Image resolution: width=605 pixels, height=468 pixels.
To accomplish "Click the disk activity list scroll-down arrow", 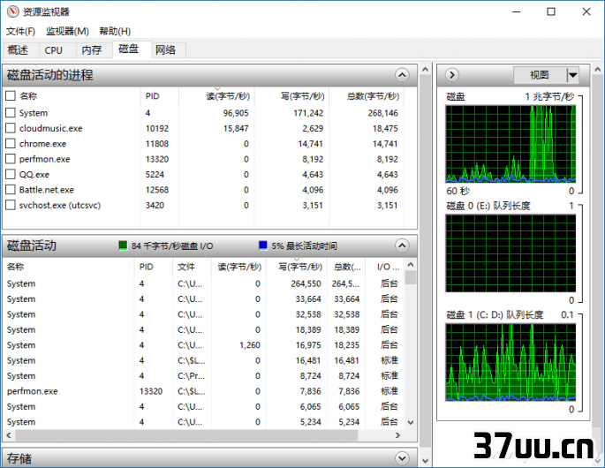I will tap(411, 422).
